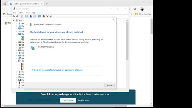Click the Close button in Update Drivers dialog
The width and height of the screenshot is (192, 108).
pyautogui.click(x=109, y=85)
